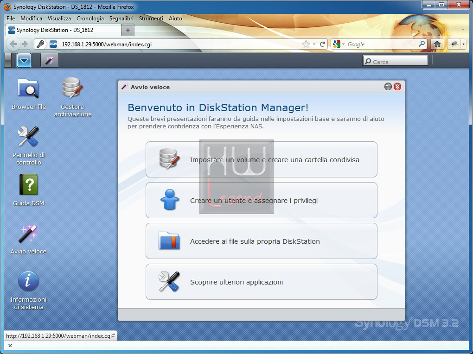Open the Aiuto menu
Image resolution: width=473 pixels, height=354 pixels.
pyautogui.click(x=175, y=19)
